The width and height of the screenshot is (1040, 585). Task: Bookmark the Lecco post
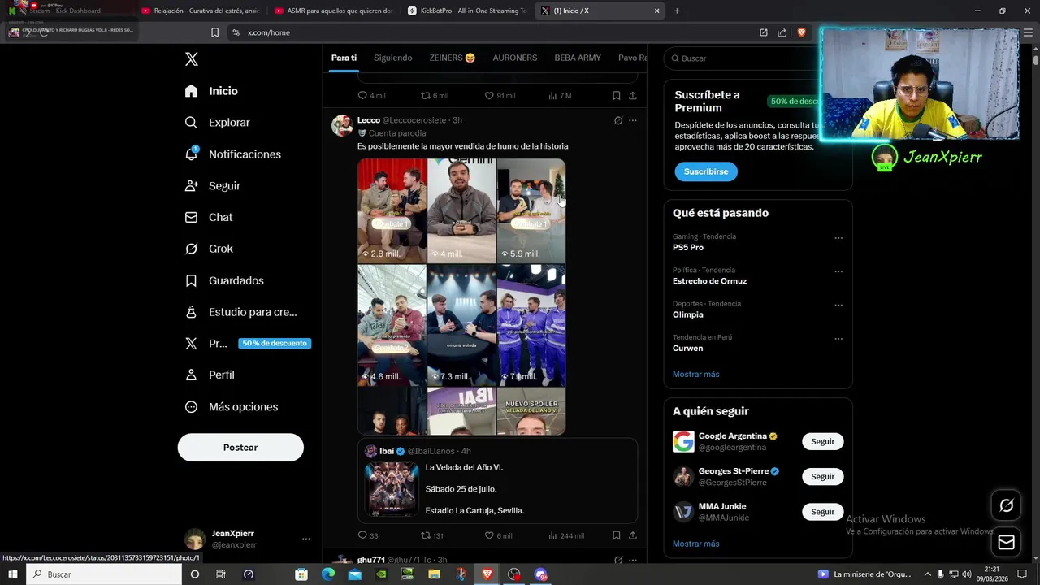click(617, 535)
